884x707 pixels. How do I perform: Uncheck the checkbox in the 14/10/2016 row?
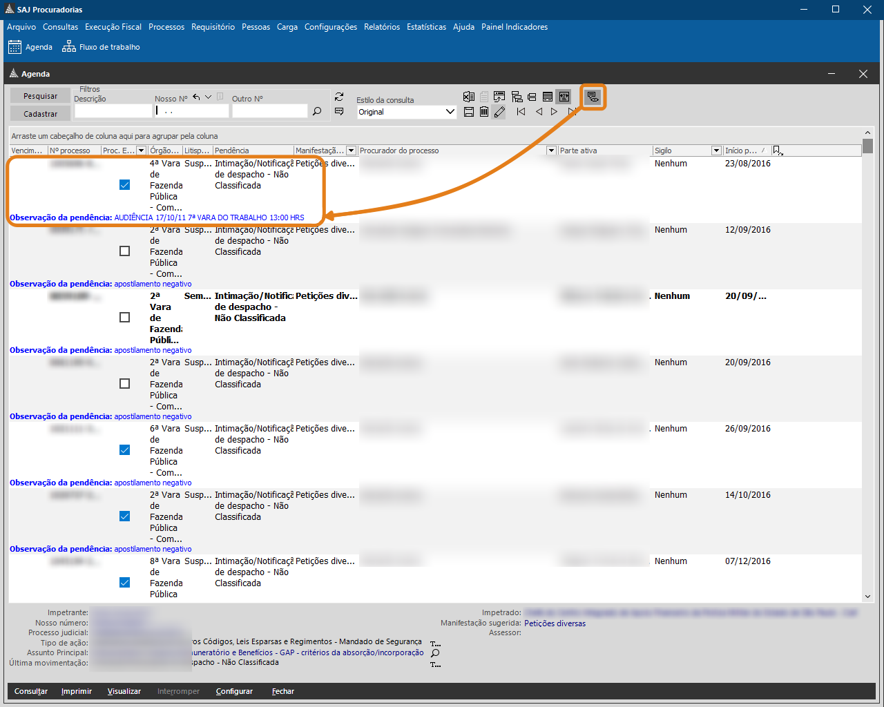pyautogui.click(x=125, y=516)
